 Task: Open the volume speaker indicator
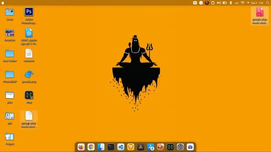[218, 3]
